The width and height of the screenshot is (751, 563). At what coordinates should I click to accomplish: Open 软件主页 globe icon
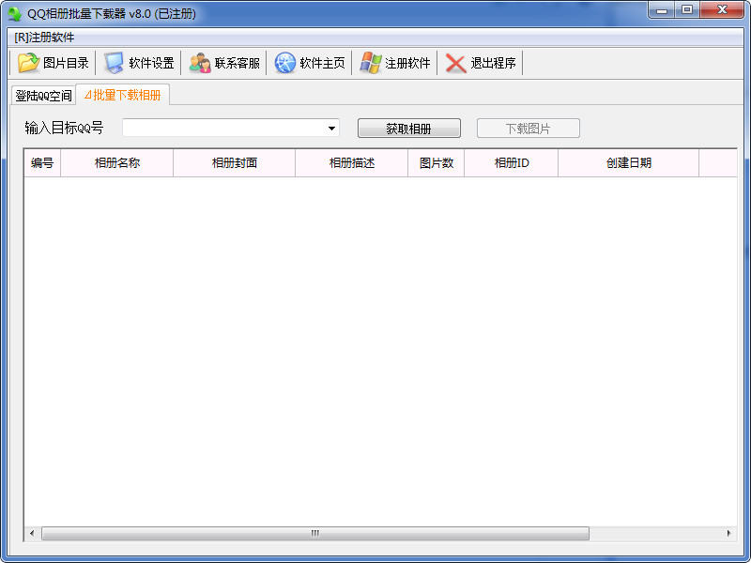284,63
